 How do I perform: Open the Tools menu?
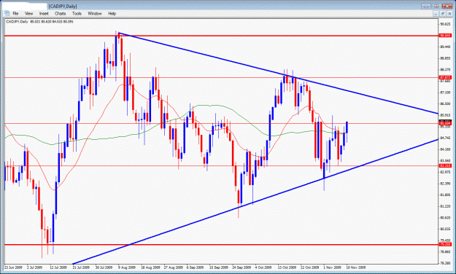pyautogui.click(x=77, y=13)
